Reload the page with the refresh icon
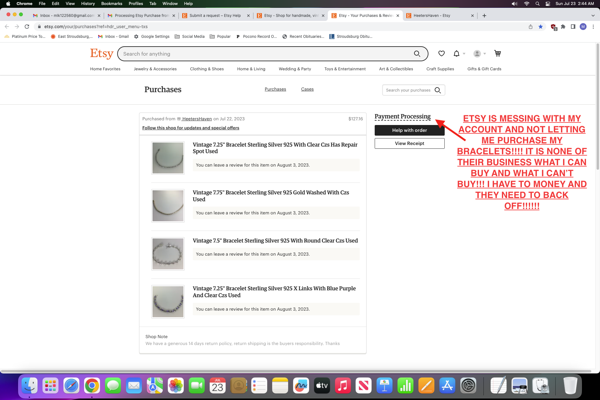Image resolution: width=600 pixels, height=400 pixels. tap(27, 27)
